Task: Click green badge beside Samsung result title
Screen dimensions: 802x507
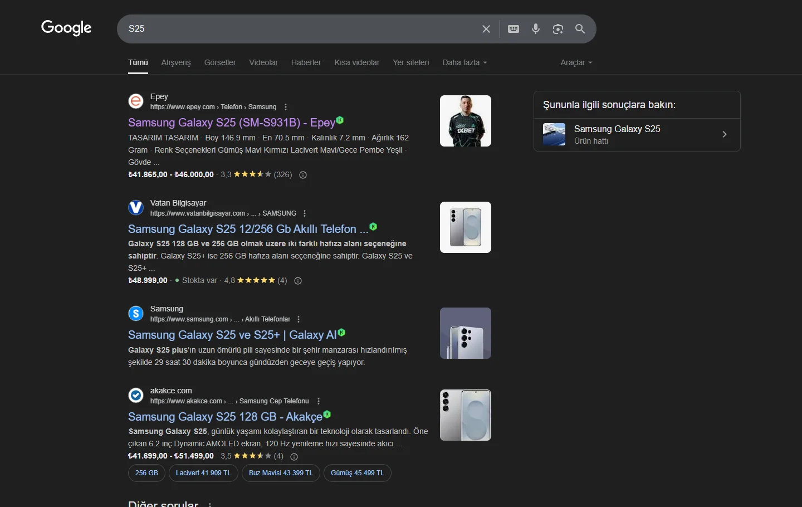Action: point(341,332)
